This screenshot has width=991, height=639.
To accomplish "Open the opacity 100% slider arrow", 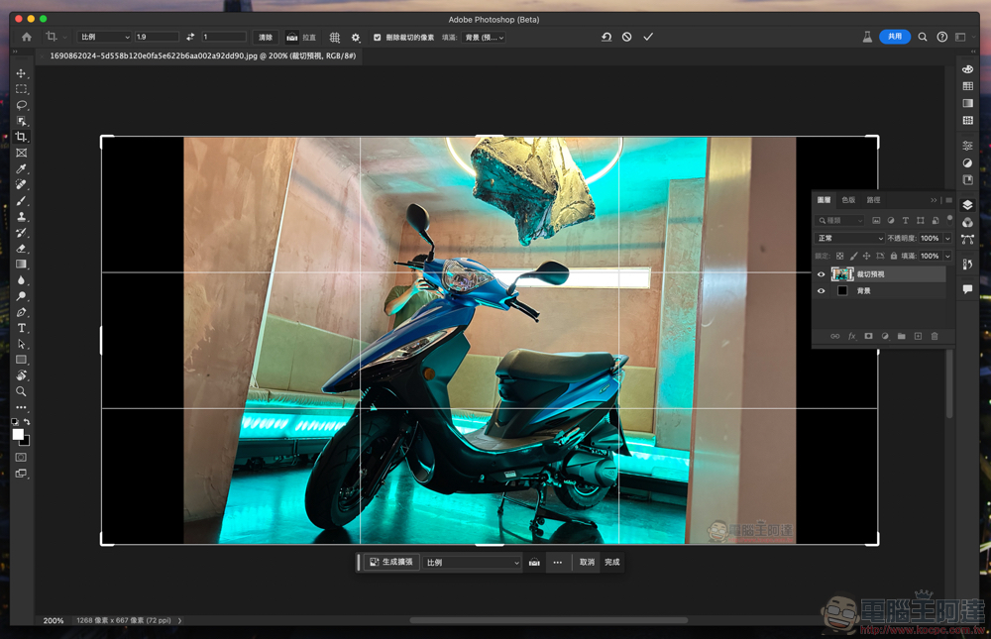I will click(x=947, y=239).
